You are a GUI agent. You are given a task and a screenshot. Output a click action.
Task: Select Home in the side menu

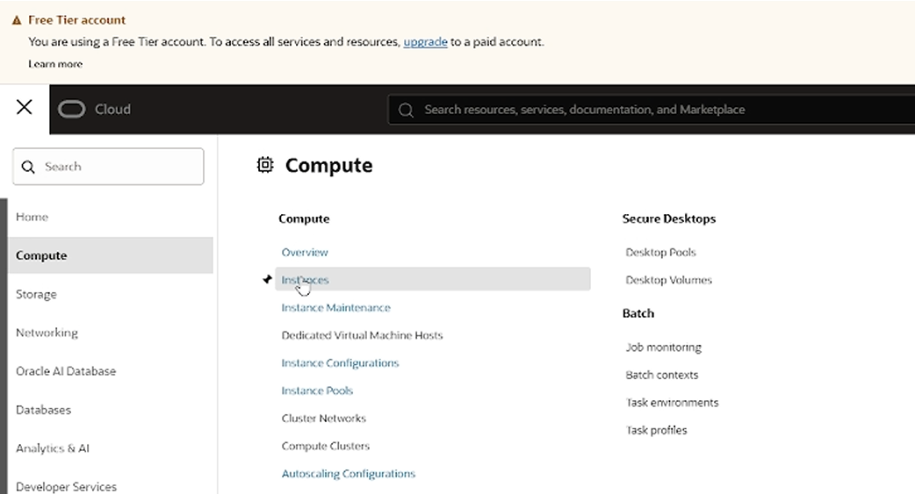click(x=32, y=217)
